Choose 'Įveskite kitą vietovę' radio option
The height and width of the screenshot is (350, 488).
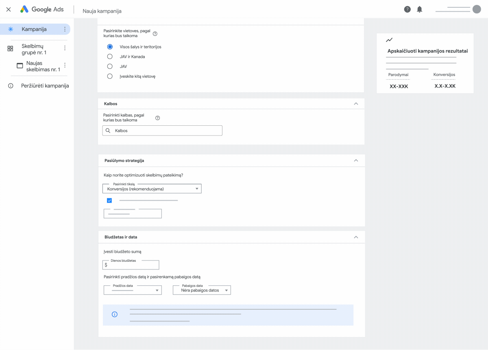coord(110,76)
